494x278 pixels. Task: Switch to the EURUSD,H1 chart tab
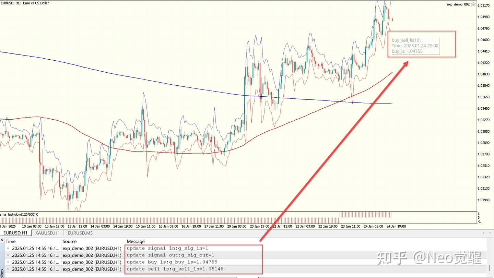(15, 233)
